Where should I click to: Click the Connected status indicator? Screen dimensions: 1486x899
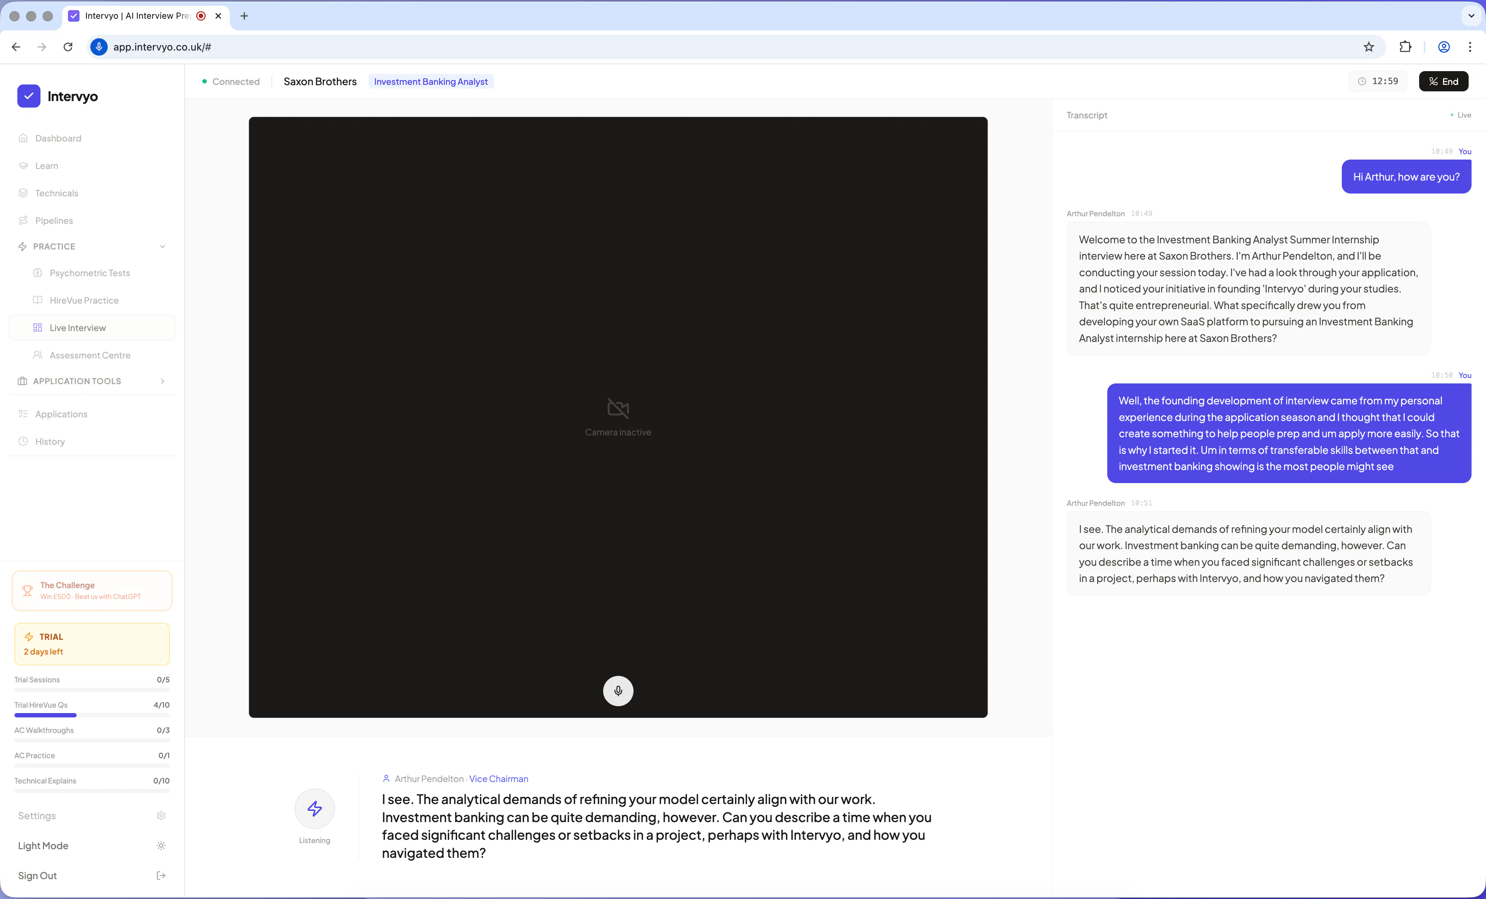tap(231, 81)
